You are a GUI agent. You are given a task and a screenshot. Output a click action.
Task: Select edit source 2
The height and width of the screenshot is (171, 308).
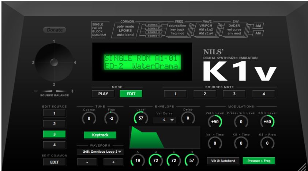[55, 124]
